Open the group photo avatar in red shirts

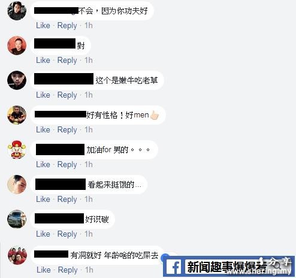17,255
